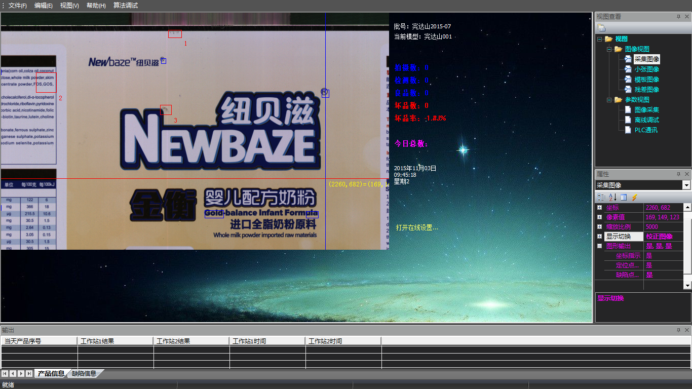Viewport: 692px width, 389px height.
Task: Click the lightning Events icon
Action: (x=634, y=197)
